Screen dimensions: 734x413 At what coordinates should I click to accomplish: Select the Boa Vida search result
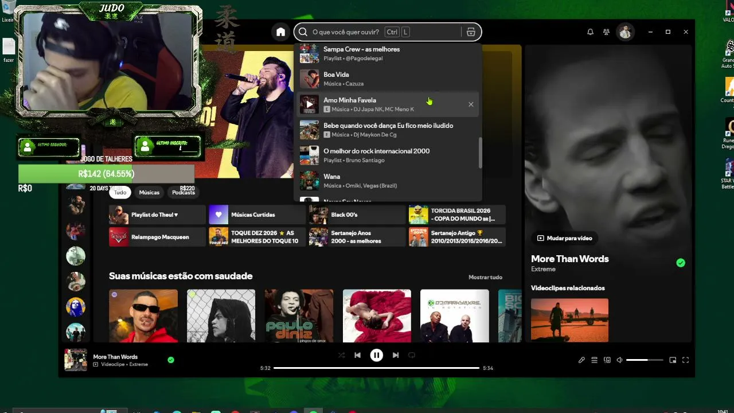point(388,79)
